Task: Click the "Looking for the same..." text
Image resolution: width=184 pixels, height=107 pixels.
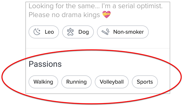Action: pyautogui.click(x=64, y=6)
